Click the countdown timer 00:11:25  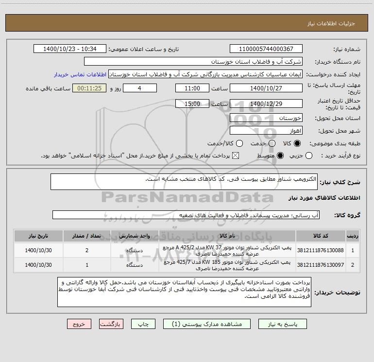89,88
